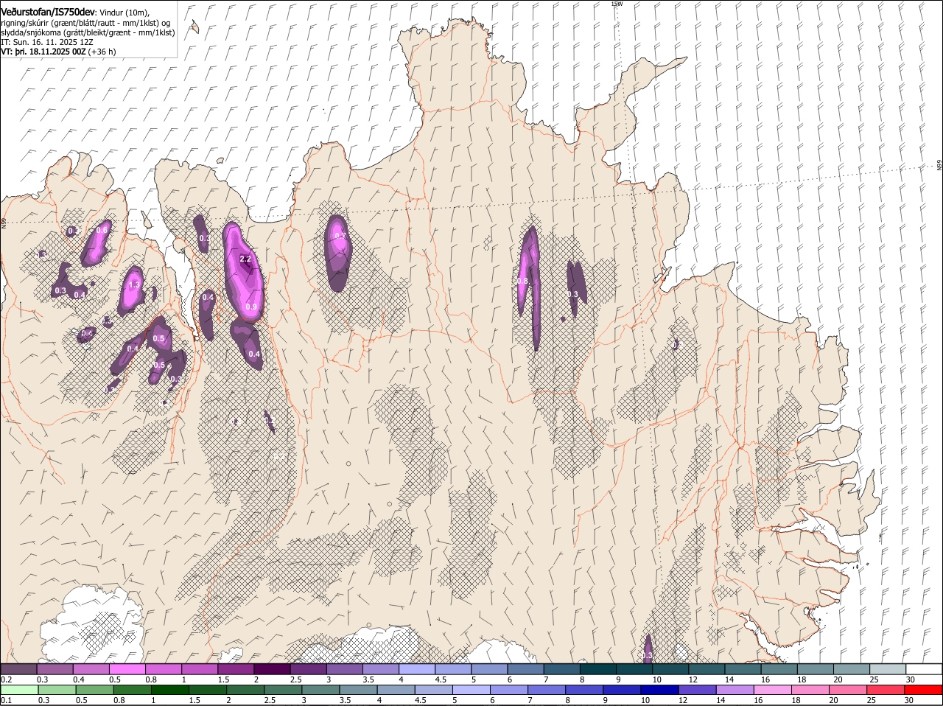The height and width of the screenshot is (706, 943).
Task: Click the pale green 0.1–0.3 rain legend swatch
Action: tap(19, 691)
